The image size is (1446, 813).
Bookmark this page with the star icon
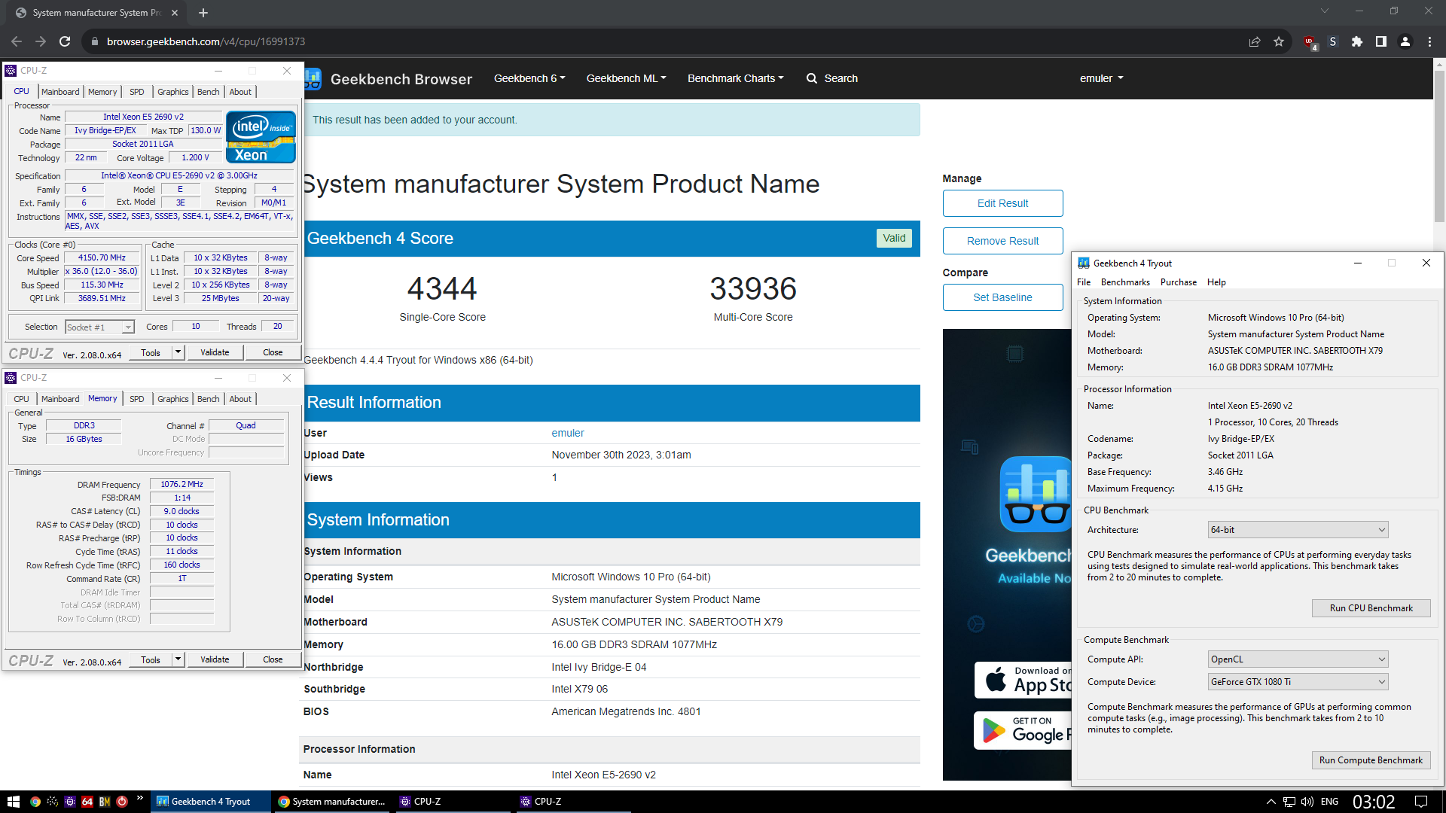(x=1279, y=41)
